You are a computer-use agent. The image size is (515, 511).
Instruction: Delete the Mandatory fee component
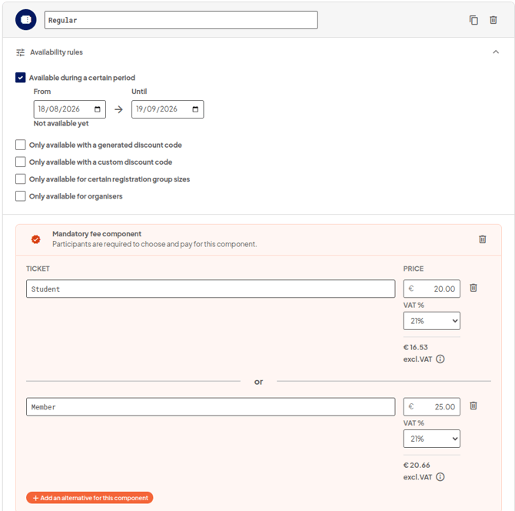[482, 239]
